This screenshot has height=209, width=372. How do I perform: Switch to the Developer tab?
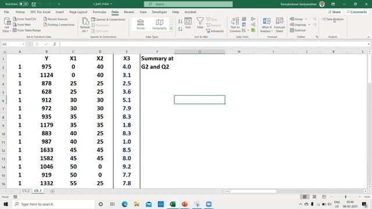[x=159, y=12]
